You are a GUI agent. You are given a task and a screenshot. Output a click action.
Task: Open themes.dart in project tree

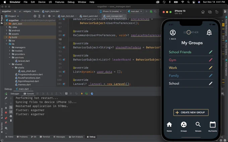point(23,85)
